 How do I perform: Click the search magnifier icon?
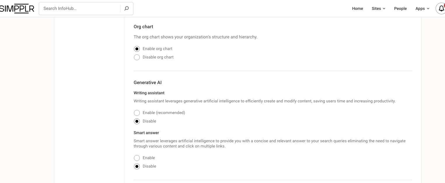click(x=126, y=8)
